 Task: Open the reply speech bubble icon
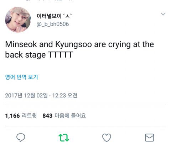click(21, 138)
